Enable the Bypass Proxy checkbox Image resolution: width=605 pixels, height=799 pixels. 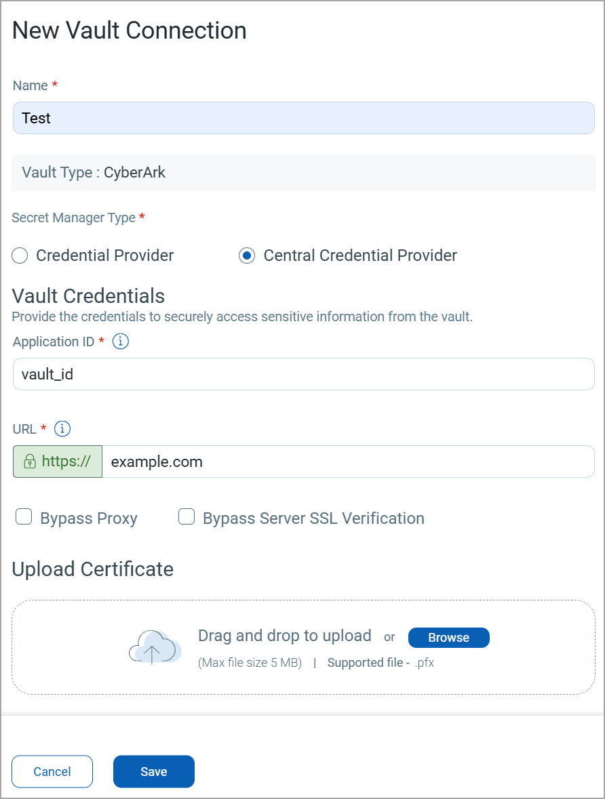[24, 518]
